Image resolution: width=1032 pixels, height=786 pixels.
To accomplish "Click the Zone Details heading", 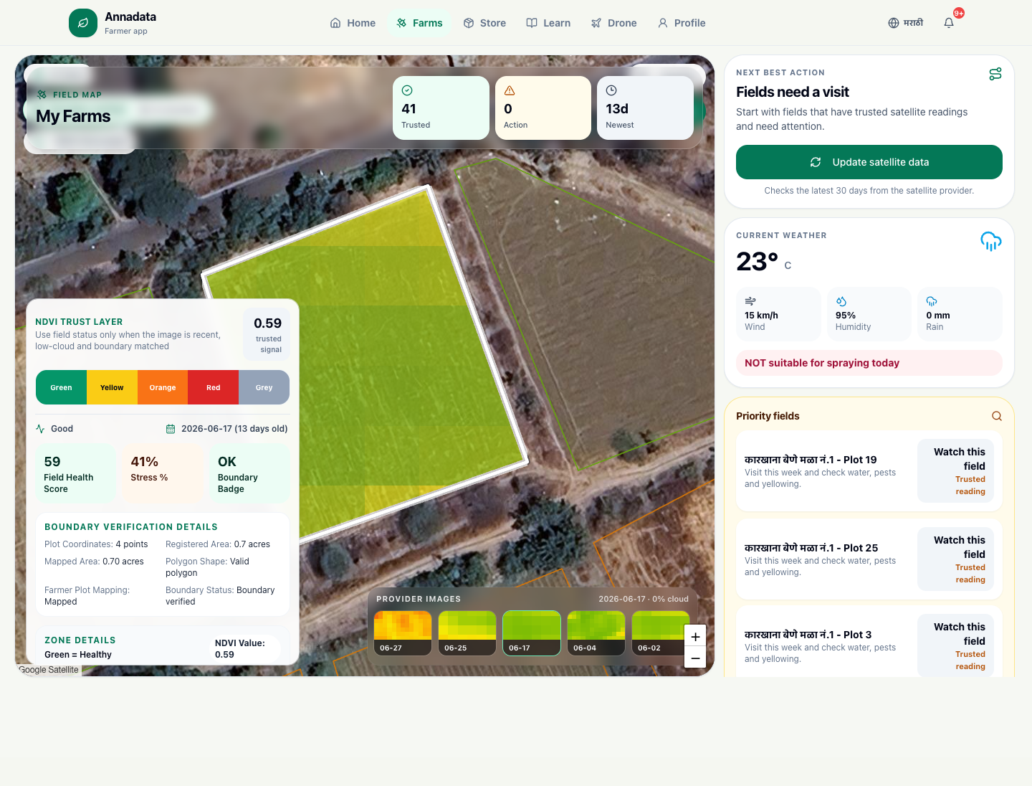I will (80, 640).
